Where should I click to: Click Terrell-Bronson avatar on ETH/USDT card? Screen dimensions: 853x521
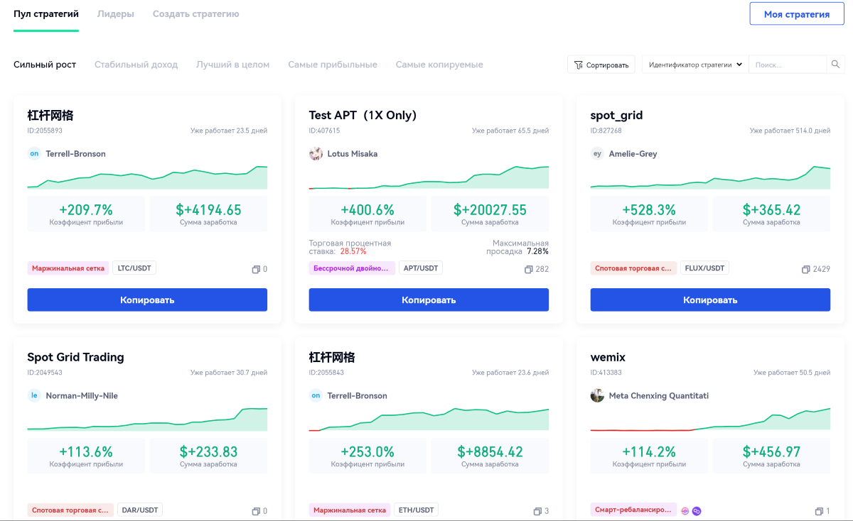(x=316, y=395)
